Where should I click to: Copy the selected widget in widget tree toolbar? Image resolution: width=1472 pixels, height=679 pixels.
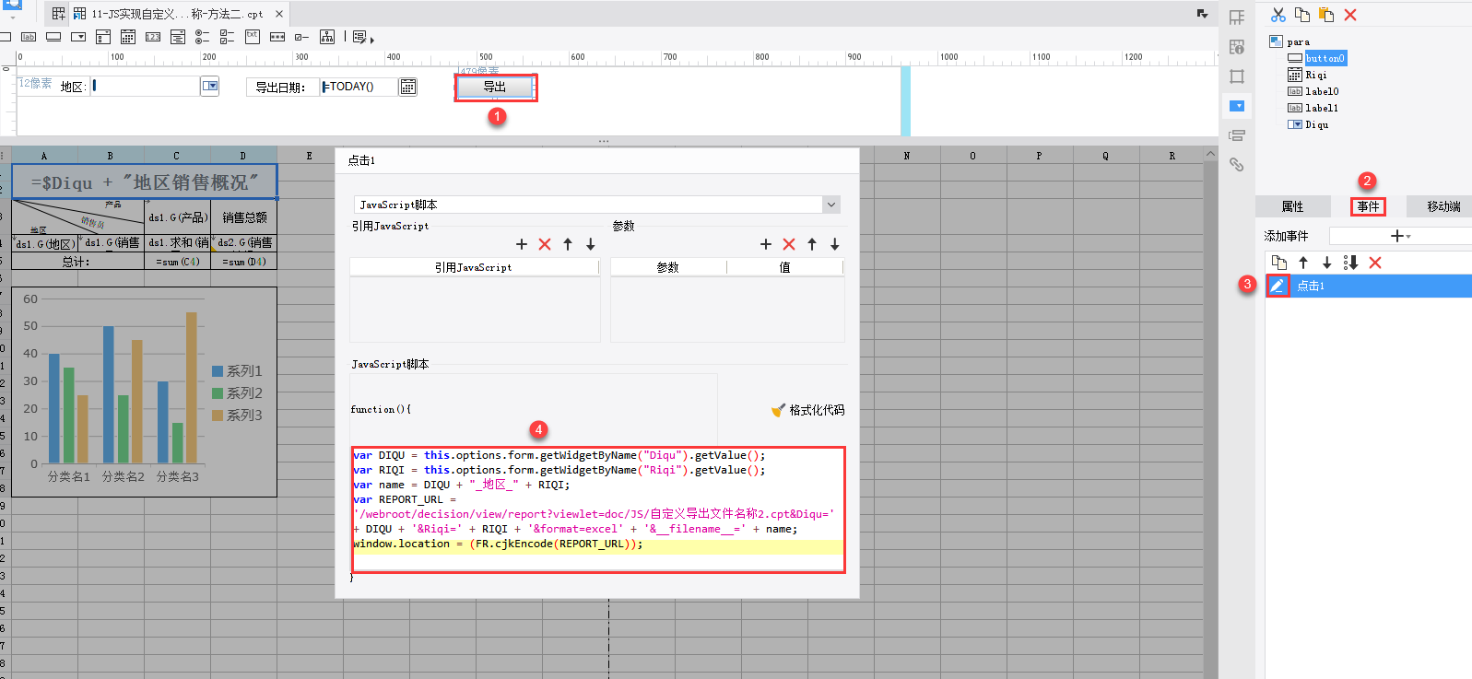tap(1301, 15)
